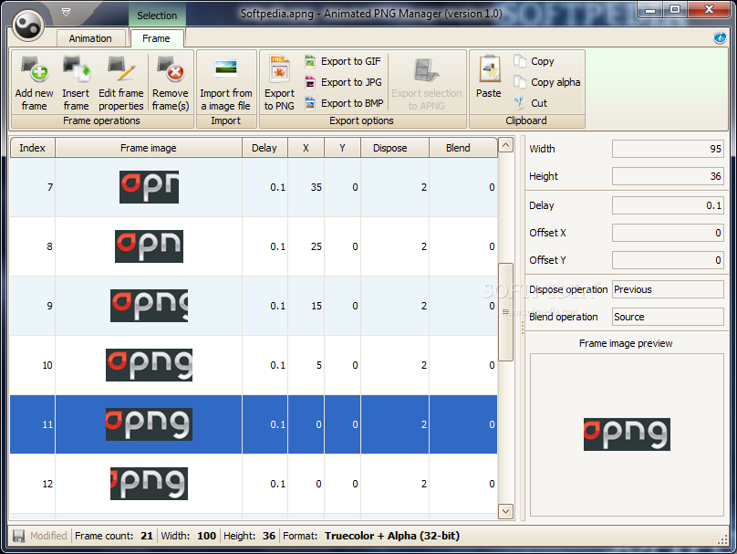737x554 pixels.
Task: Cut the selected frame
Action: pos(531,103)
